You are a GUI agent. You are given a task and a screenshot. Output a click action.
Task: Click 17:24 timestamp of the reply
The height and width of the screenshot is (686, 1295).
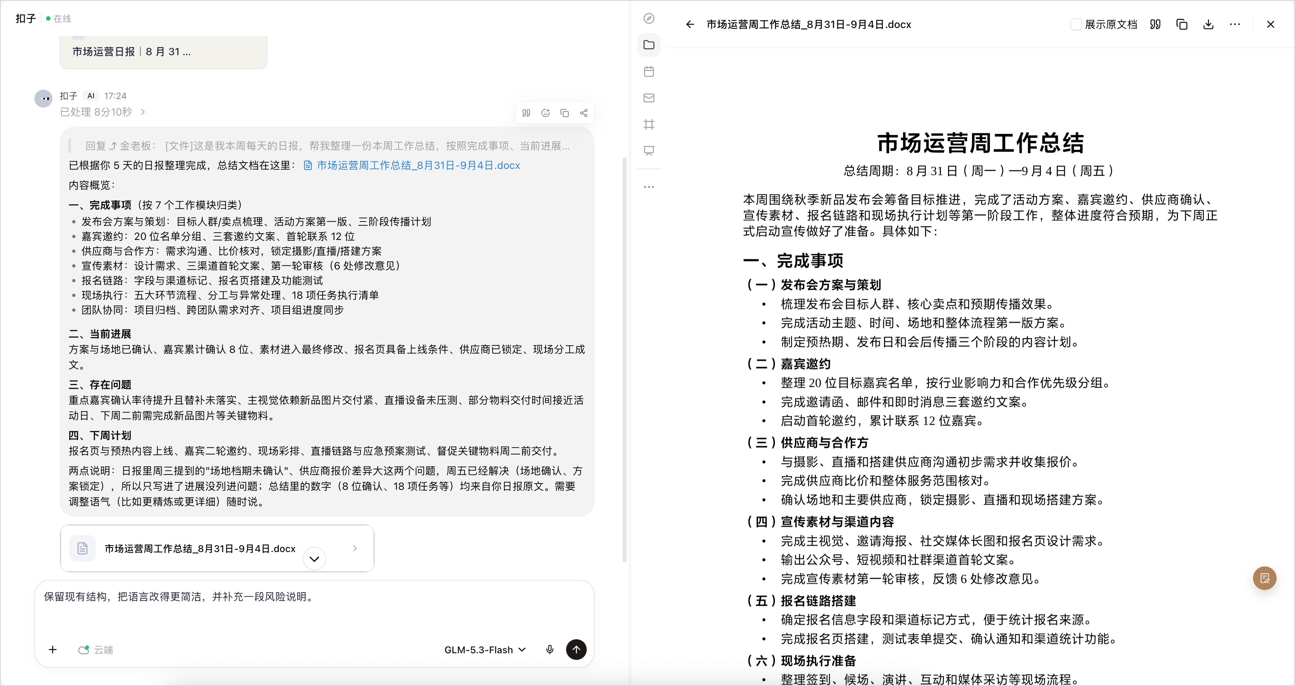pos(115,95)
